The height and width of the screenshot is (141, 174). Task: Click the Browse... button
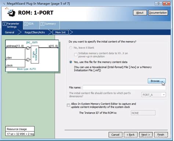157,81
